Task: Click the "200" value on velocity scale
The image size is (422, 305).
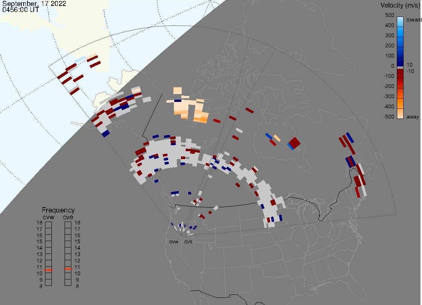Action: [x=390, y=46]
